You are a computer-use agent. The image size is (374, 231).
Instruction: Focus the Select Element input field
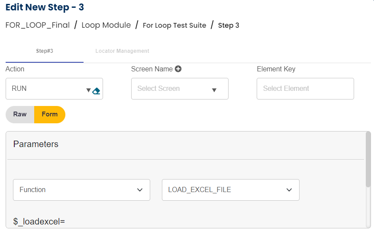305,89
